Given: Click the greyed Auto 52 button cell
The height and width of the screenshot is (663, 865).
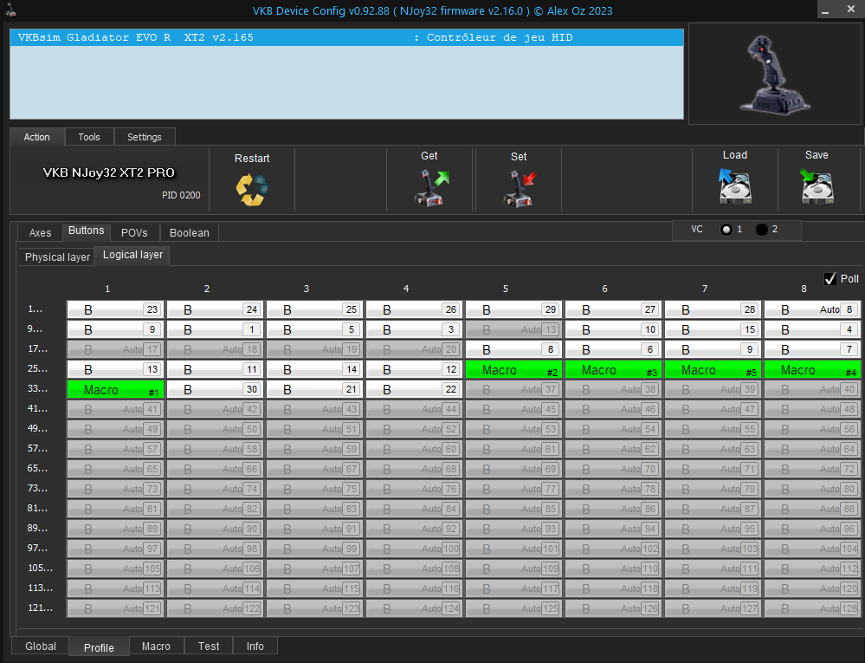Looking at the screenshot, I should tap(414, 429).
